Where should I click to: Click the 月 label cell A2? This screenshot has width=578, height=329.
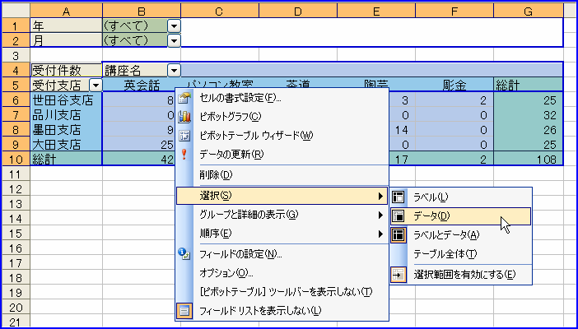coord(67,40)
